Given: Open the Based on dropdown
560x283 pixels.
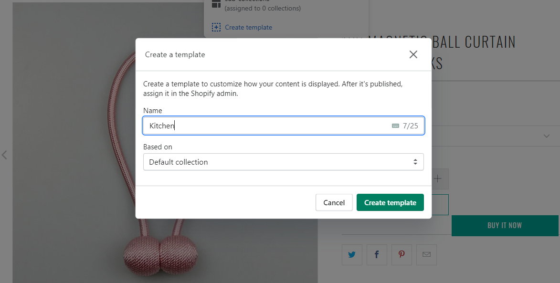Looking at the screenshot, I should point(283,162).
